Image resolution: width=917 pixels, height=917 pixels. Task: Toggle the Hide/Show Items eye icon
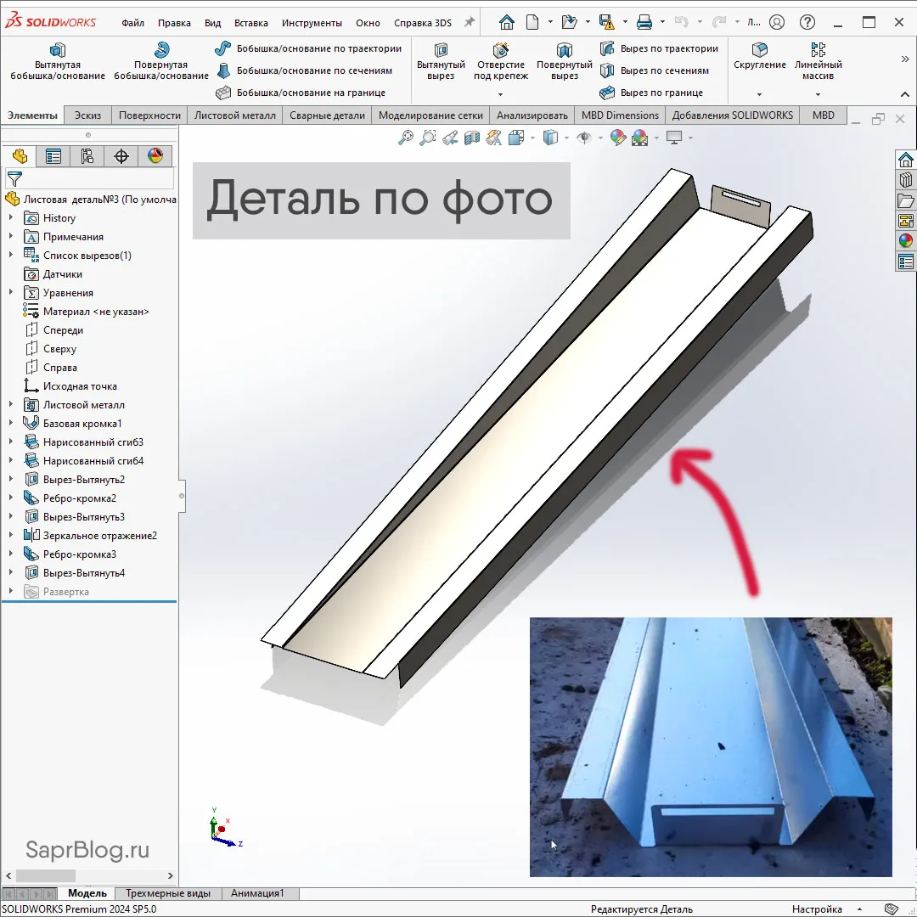click(x=584, y=138)
